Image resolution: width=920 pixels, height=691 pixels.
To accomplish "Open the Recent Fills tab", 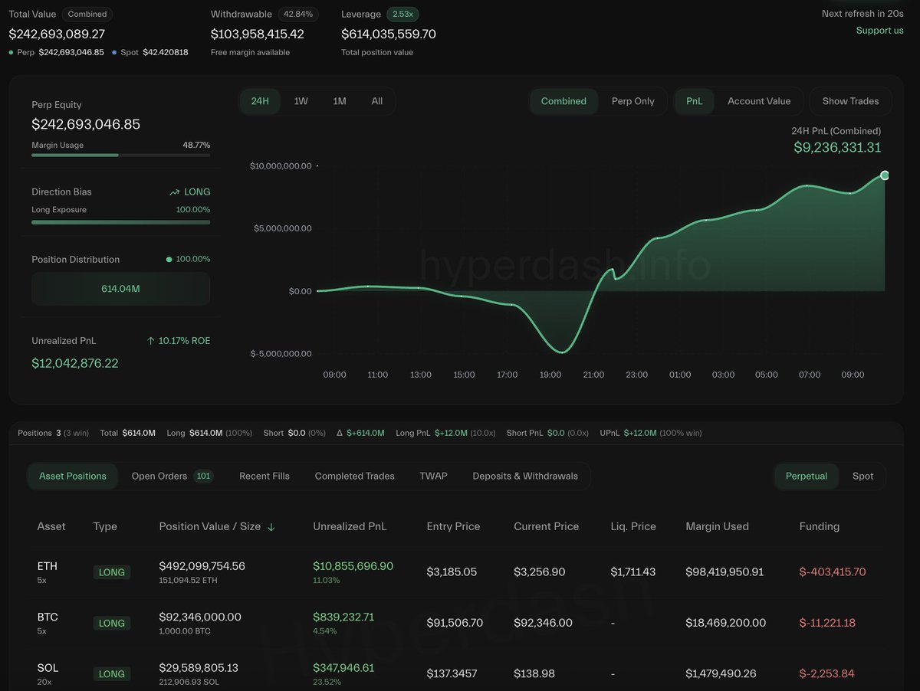I will pyautogui.click(x=264, y=476).
